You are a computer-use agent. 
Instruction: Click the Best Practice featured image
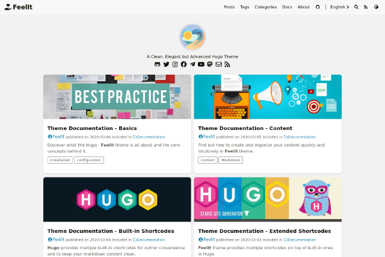117,96
